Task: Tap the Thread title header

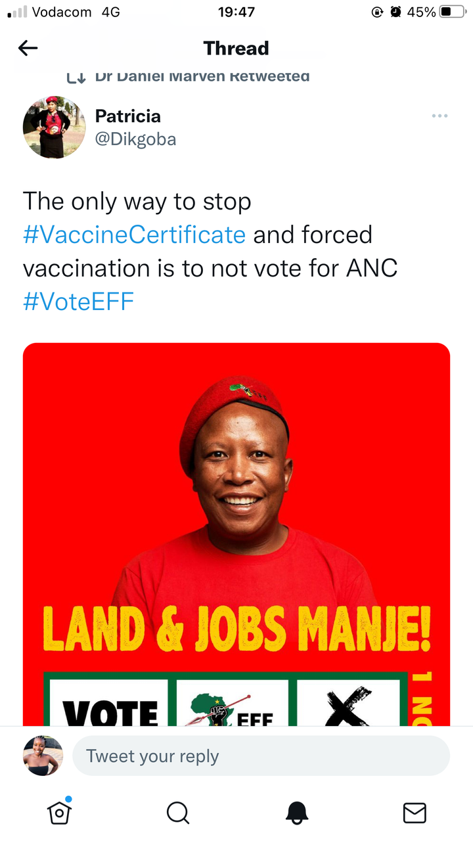Action: coord(236,48)
